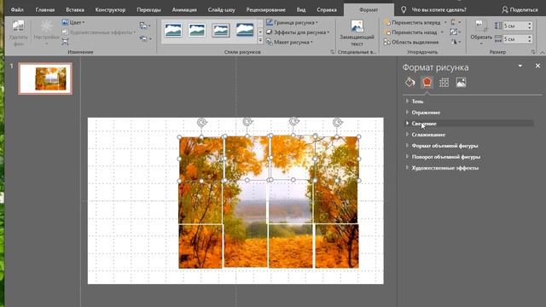Apply the second picture style thumbnail
This screenshot has height=307, width=546.
197,31
